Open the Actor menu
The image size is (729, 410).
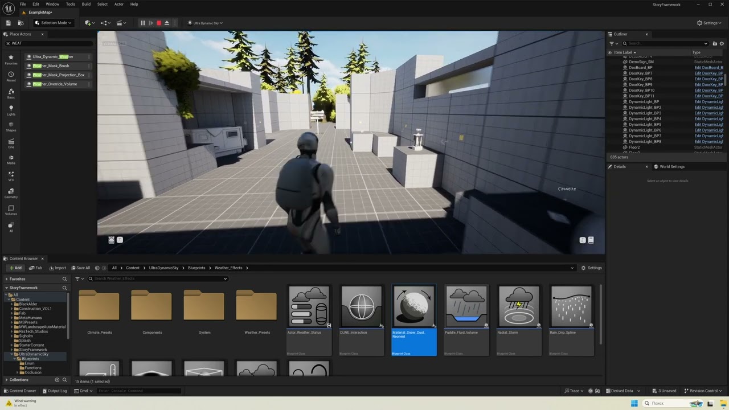(118, 4)
